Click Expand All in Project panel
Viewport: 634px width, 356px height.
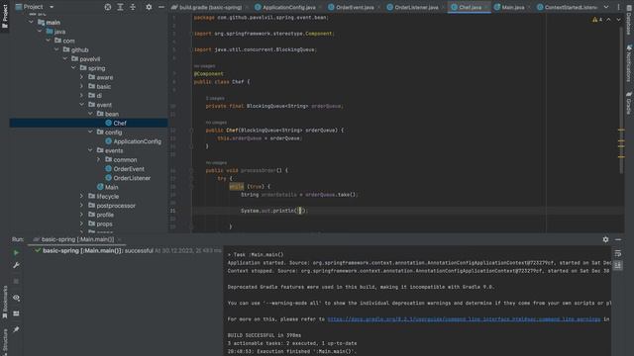(120, 7)
